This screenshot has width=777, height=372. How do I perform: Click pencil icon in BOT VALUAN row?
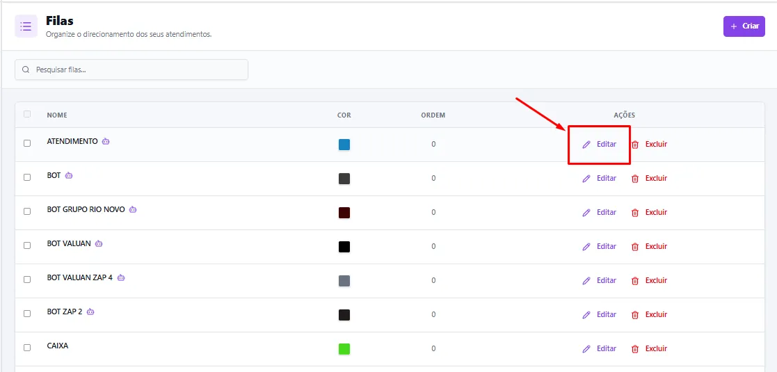tap(586, 247)
